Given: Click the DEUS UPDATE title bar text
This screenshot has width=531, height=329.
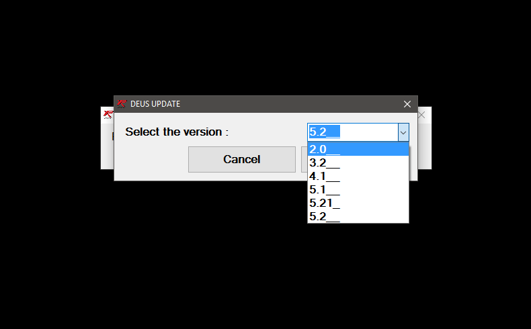Looking at the screenshot, I should tap(155, 104).
